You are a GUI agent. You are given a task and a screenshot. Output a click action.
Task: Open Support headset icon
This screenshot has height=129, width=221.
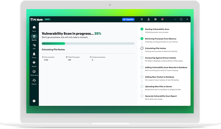(x=34, y=81)
